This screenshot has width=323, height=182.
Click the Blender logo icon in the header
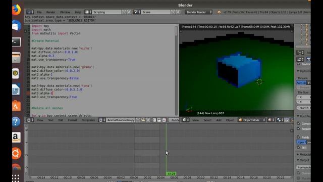(219, 12)
